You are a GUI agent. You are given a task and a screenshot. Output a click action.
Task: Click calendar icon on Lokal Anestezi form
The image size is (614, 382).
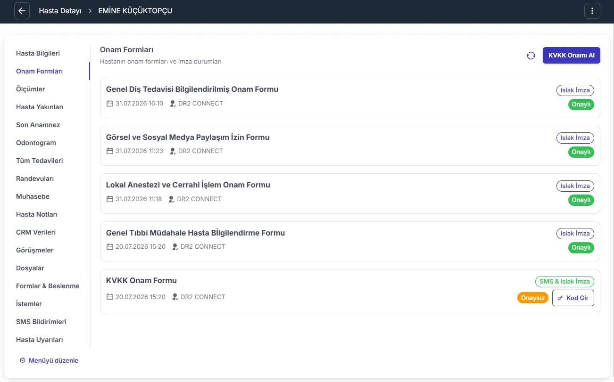click(x=110, y=199)
